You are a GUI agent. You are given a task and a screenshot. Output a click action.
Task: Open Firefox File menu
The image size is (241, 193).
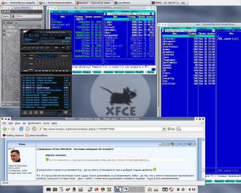(4, 123)
